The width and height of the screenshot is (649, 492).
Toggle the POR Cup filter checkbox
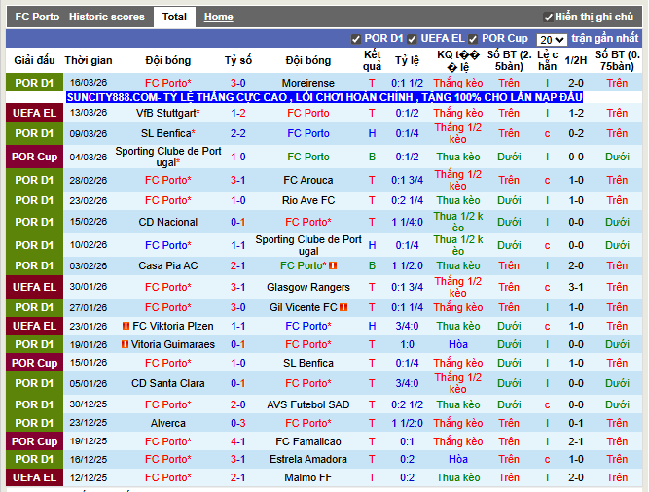pyautogui.click(x=473, y=39)
